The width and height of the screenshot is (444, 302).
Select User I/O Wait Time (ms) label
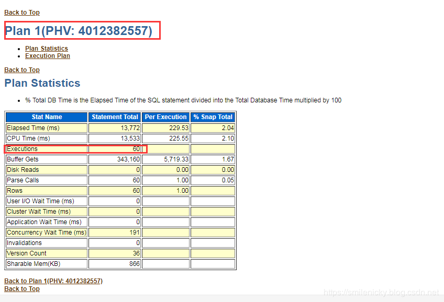(40, 201)
